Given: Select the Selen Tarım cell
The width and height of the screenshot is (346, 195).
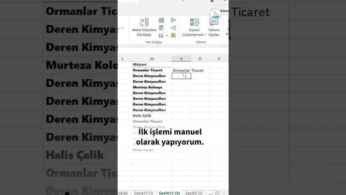Looking at the screenshot, I should [x=152, y=150].
